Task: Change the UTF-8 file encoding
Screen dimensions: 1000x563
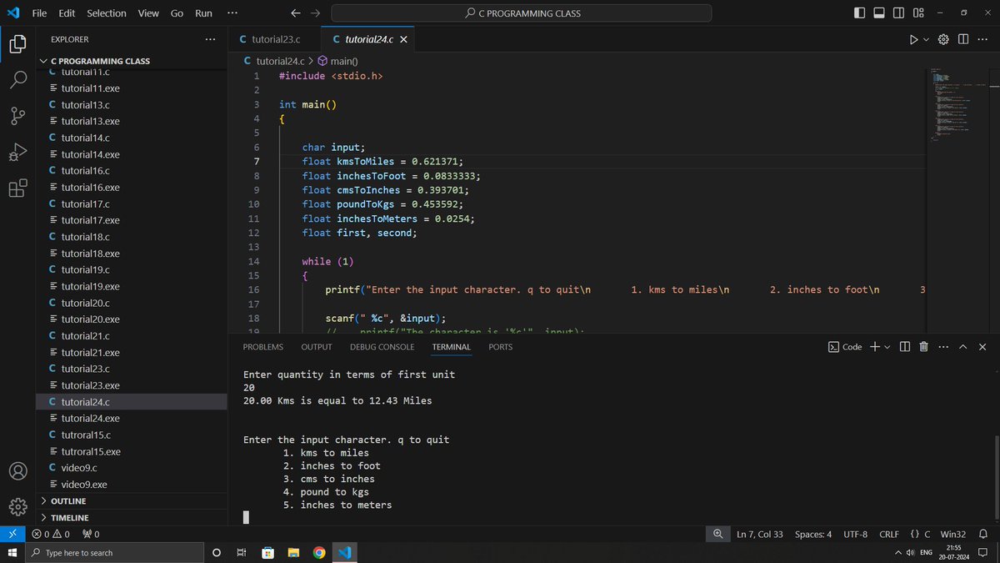Action: click(855, 534)
